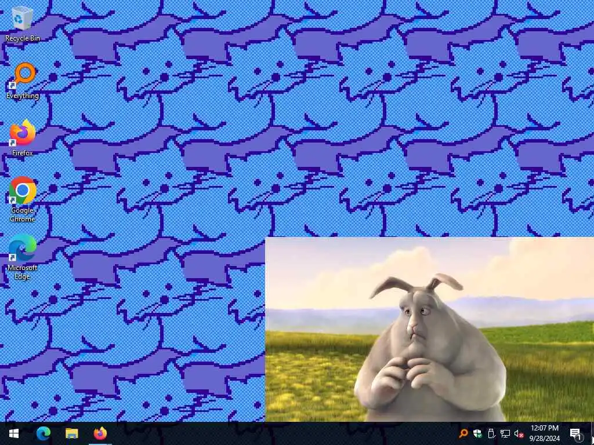The width and height of the screenshot is (594, 445).
Task: Select the Firefox desktop shortcut
Action: (x=23, y=138)
